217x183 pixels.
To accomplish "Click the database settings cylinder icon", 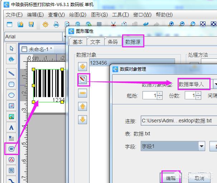I will [78, 24].
